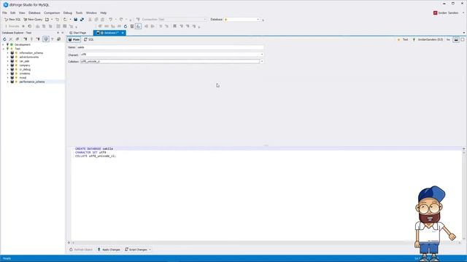The height and width of the screenshot is (262, 467).
Task: Expand the car_sale database node
Action: coord(8,61)
